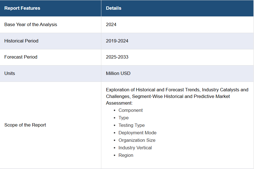Click the Report Features column header
The width and height of the screenshot is (254, 169).
point(22,8)
